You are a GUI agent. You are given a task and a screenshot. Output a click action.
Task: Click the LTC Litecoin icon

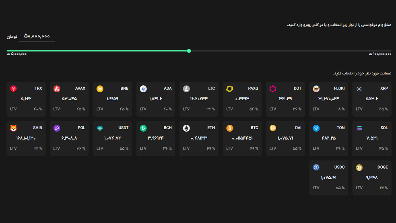pyautogui.click(x=186, y=89)
